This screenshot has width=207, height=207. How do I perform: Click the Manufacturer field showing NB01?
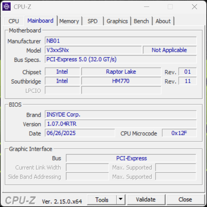tap(121, 41)
